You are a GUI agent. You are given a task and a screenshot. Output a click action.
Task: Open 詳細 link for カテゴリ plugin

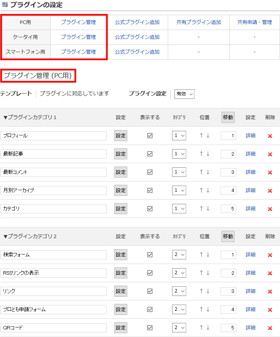pos(251,208)
